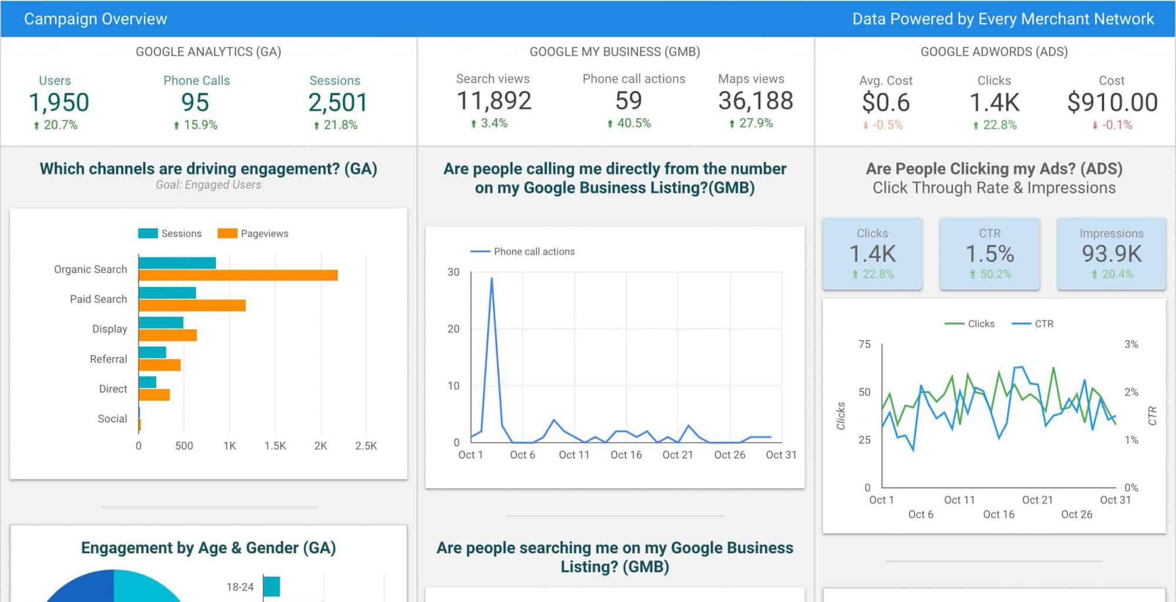Click Cost -0.1% decrease arrow

(x=1095, y=125)
